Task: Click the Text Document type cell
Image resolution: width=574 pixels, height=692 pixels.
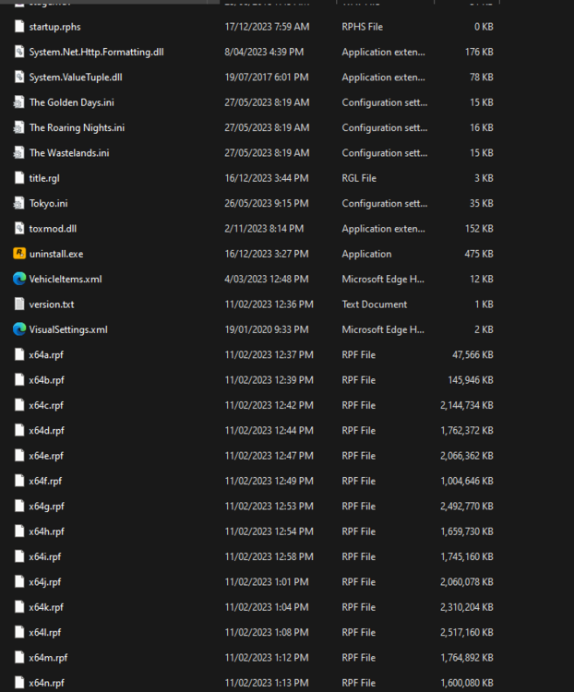Action: coord(375,304)
